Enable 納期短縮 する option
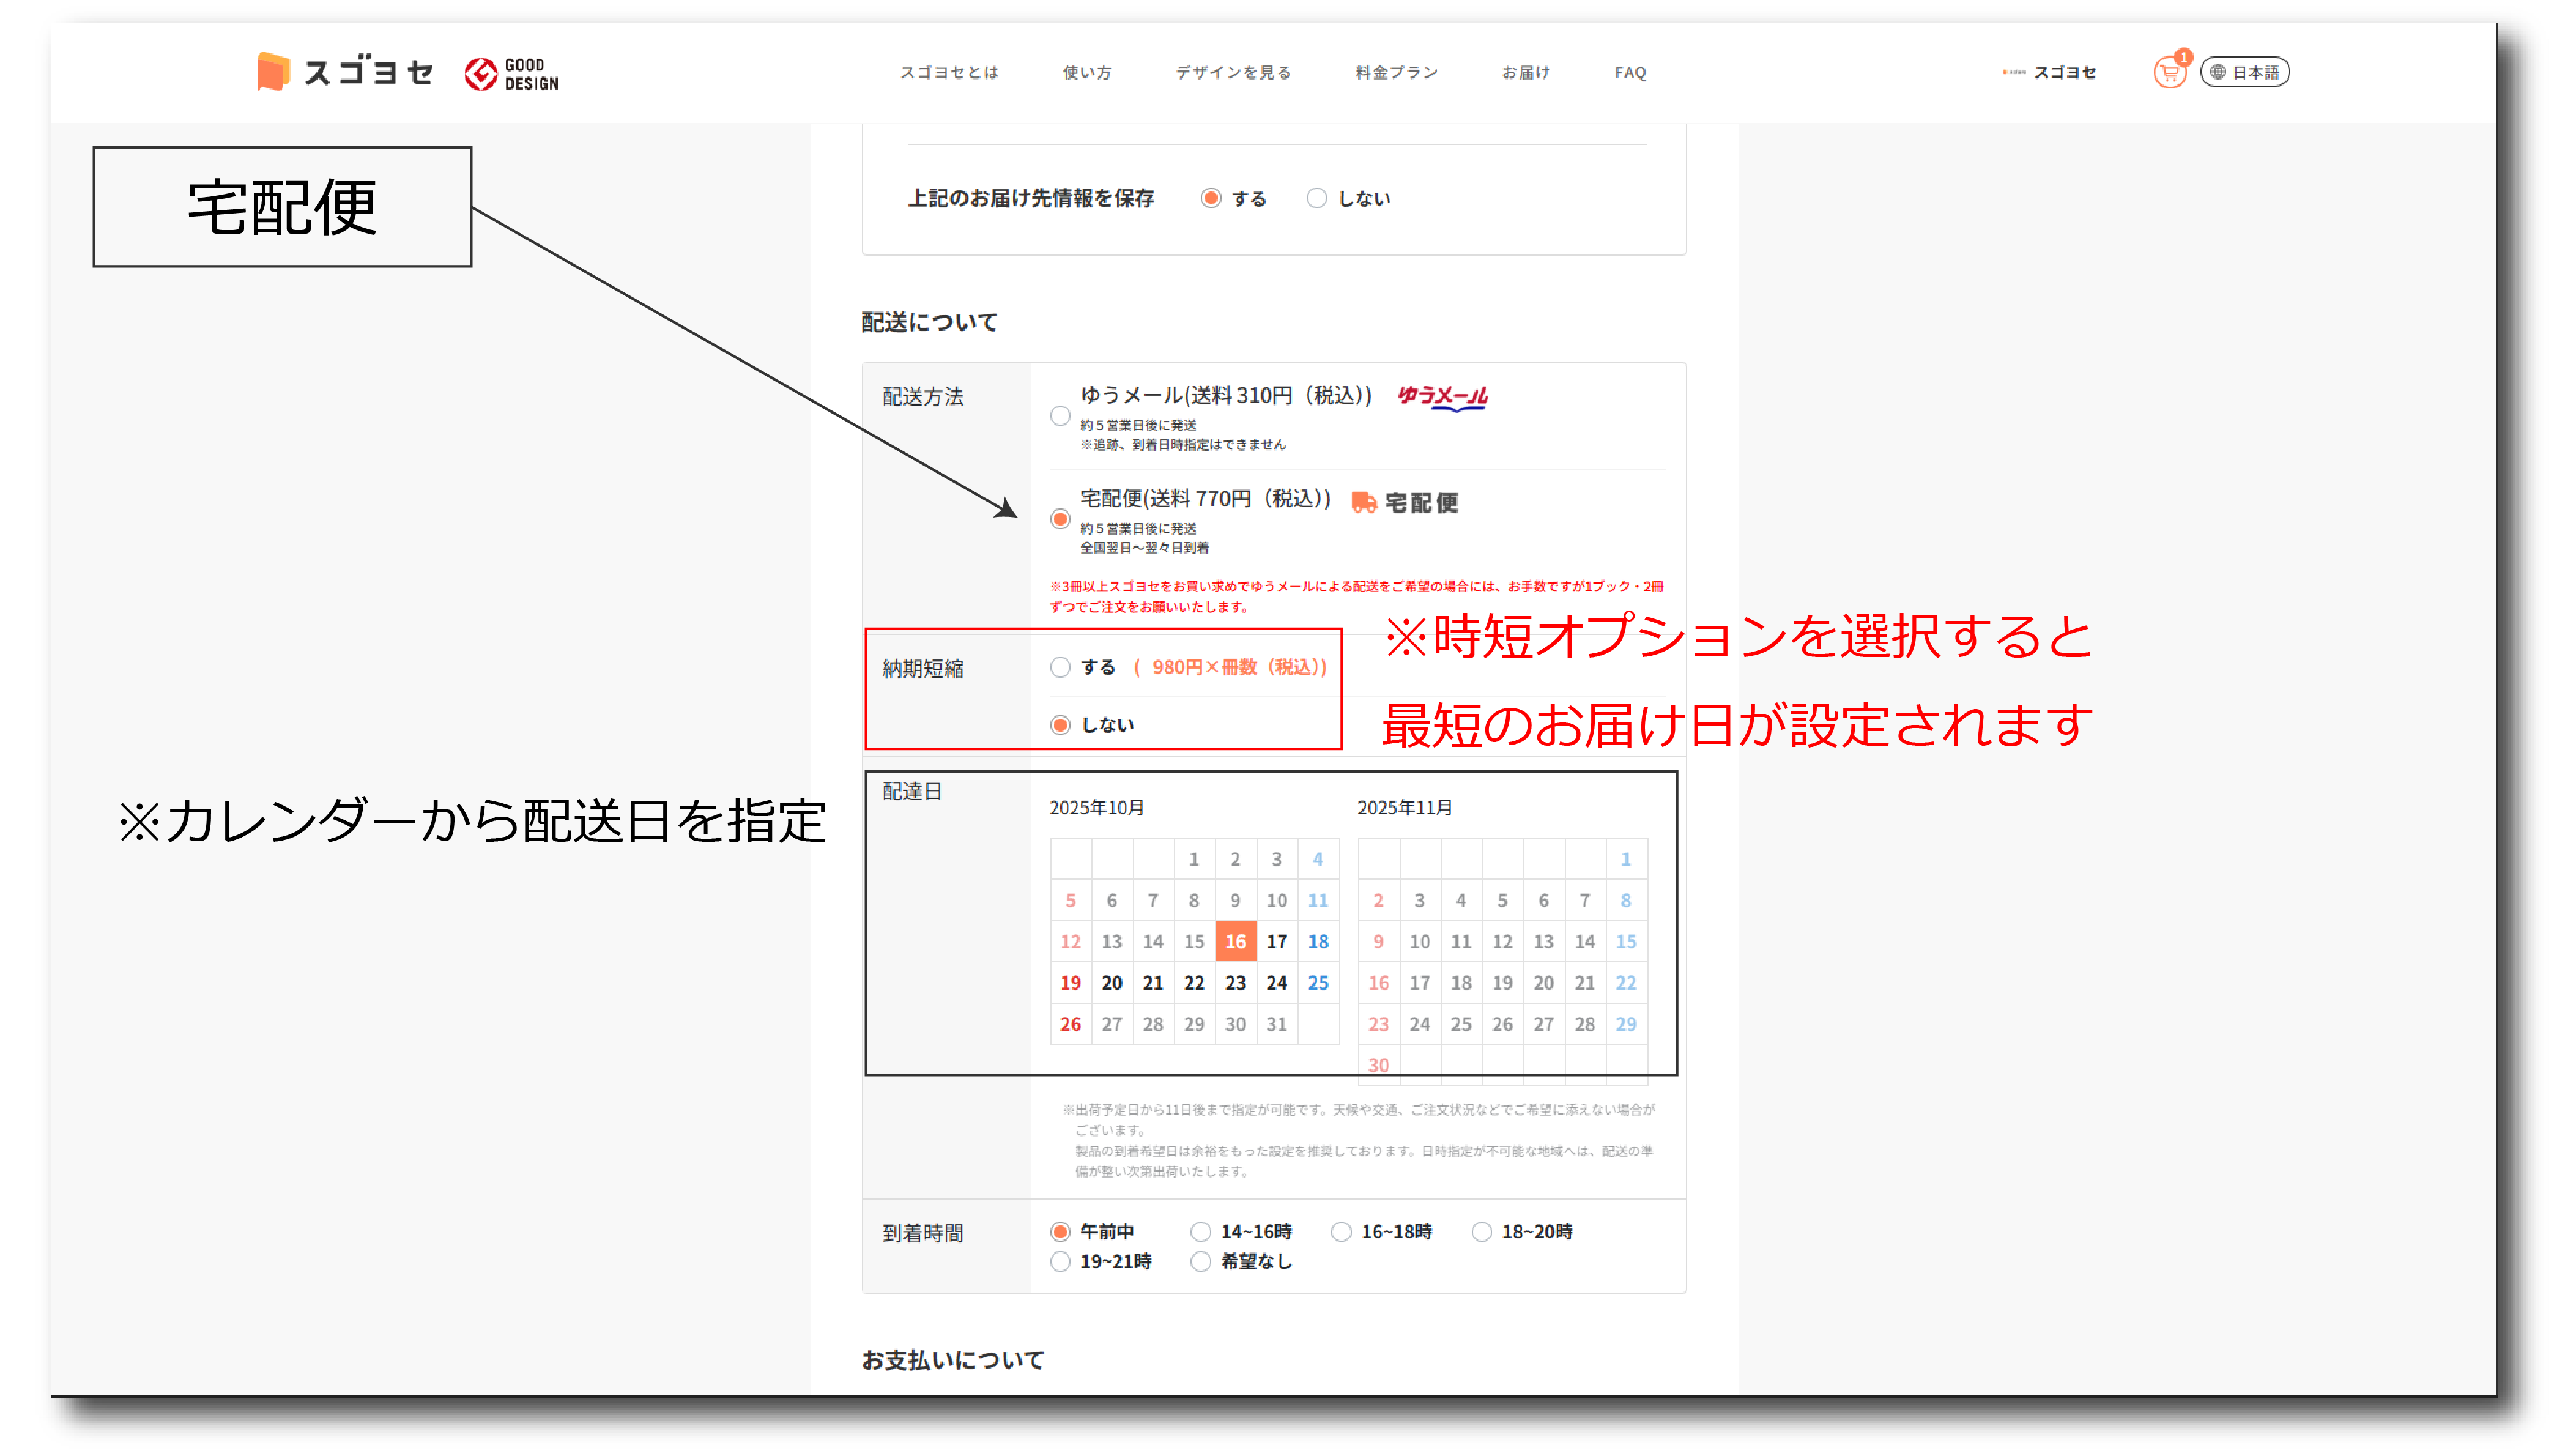This screenshot has width=2554, height=1456. pyautogui.click(x=1060, y=667)
